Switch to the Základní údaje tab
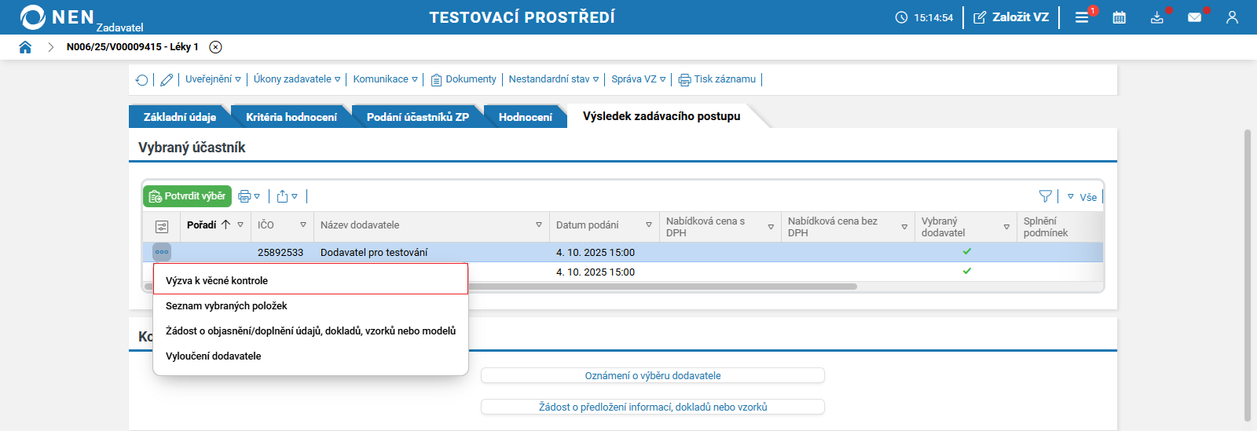 point(179,117)
